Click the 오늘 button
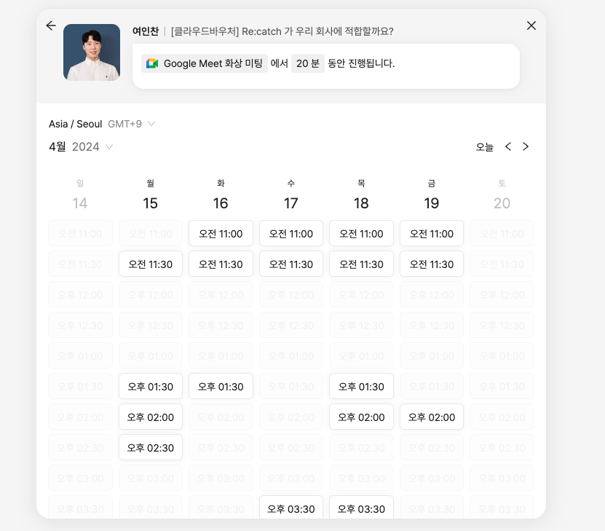Screen dimensions: 605x531 pyautogui.click(x=484, y=146)
